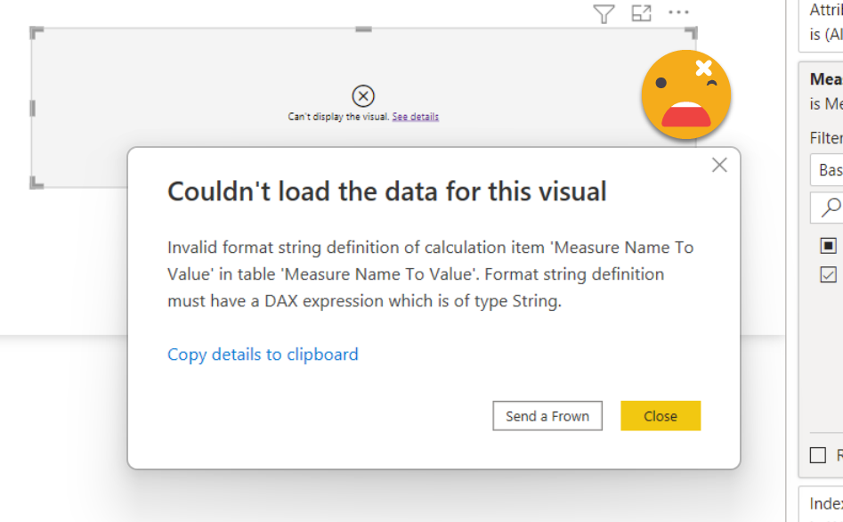843x522 pixels.
Task: Click Copy details to clipboard
Action: [263, 355]
